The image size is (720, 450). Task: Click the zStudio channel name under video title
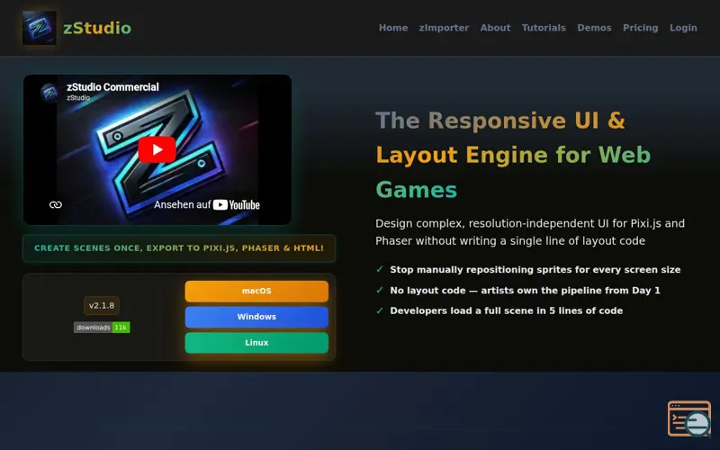click(x=78, y=98)
